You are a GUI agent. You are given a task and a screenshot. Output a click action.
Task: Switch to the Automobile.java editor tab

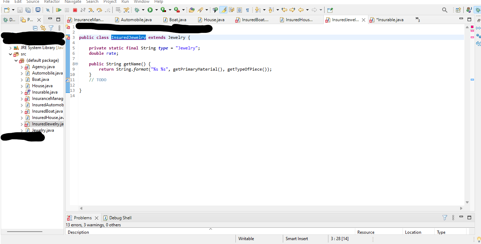point(137,20)
